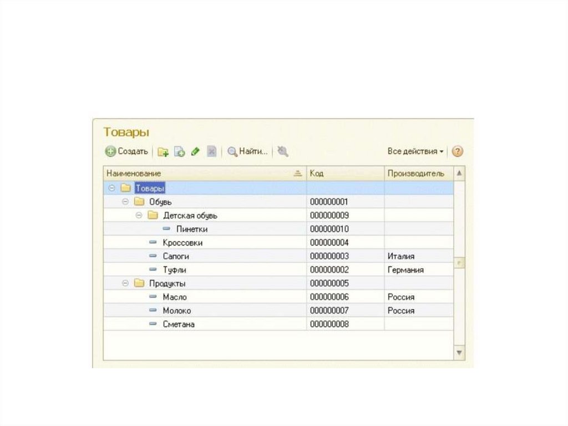Image resolution: width=568 pixels, height=426 pixels.
Task: Collapse the Товары root folder
Action: click(x=112, y=188)
